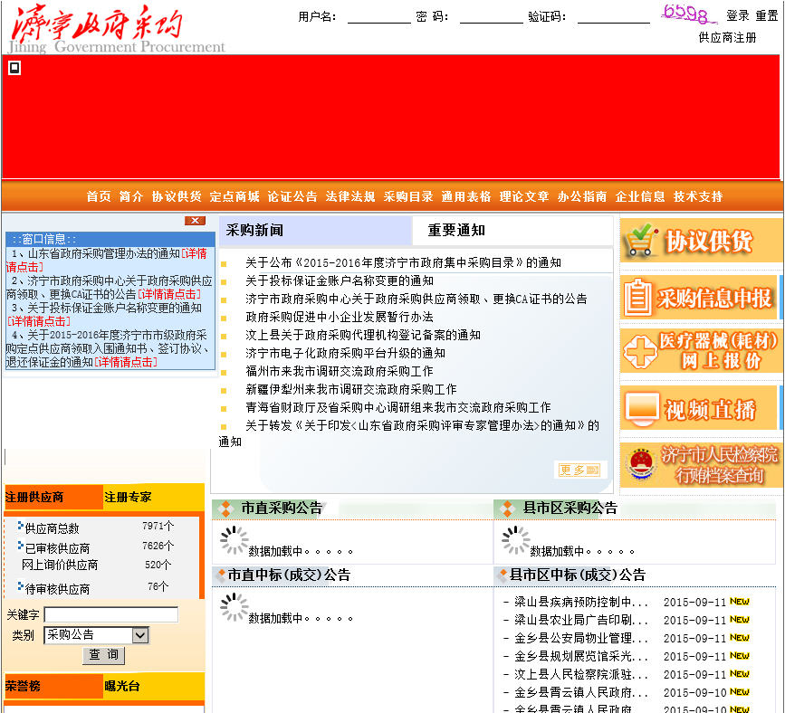Click the 更多 icon under news list

pos(578,470)
